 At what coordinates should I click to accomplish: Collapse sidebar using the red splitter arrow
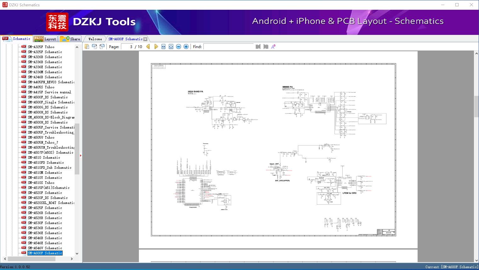click(81, 155)
